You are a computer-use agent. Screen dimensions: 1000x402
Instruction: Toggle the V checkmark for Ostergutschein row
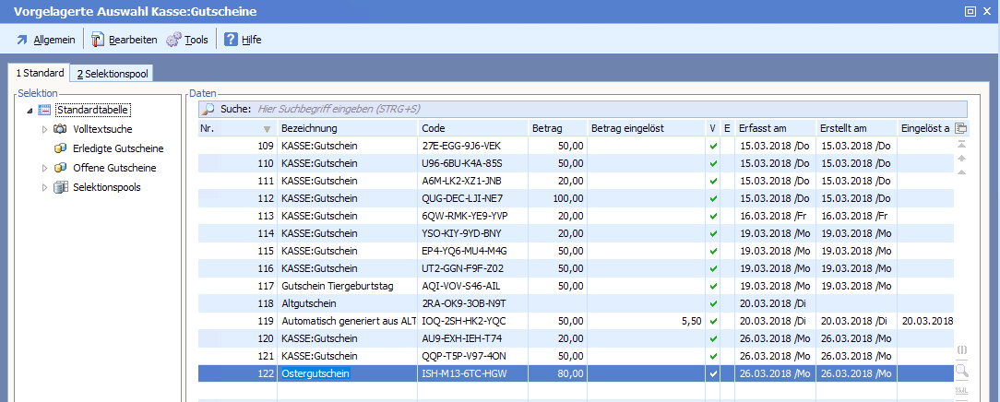pos(713,373)
